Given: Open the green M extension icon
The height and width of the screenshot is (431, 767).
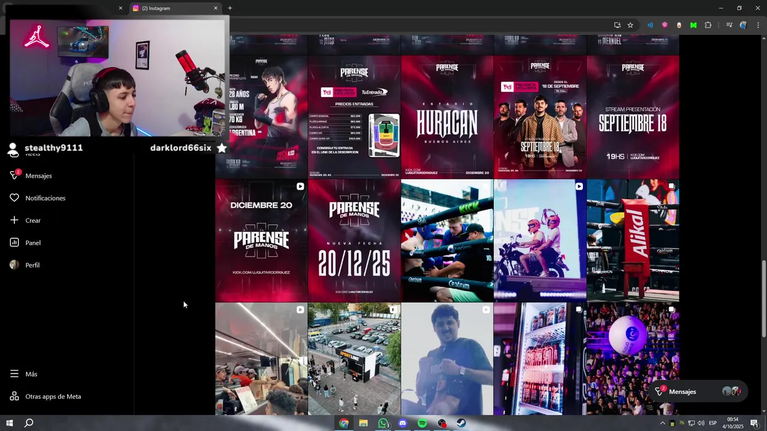Looking at the screenshot, I should click(693, 25).
